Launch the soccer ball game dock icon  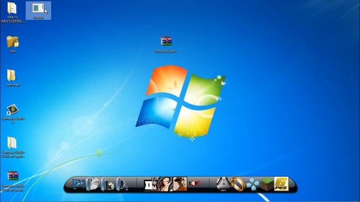tap(223, 184)
